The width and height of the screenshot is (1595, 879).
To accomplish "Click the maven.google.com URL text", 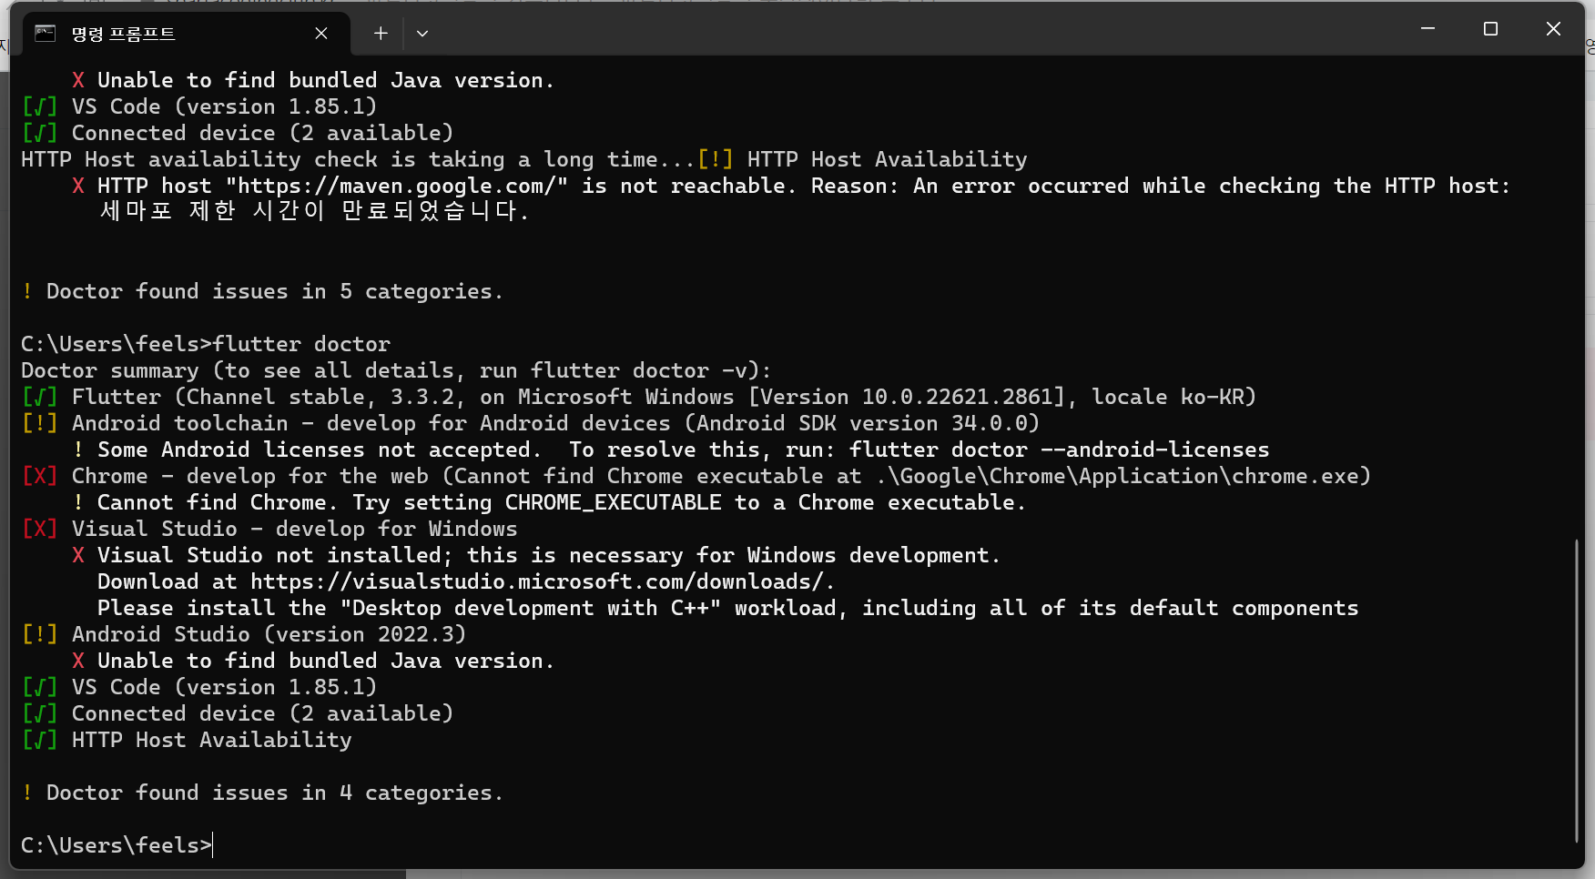I will click(397, 186).
